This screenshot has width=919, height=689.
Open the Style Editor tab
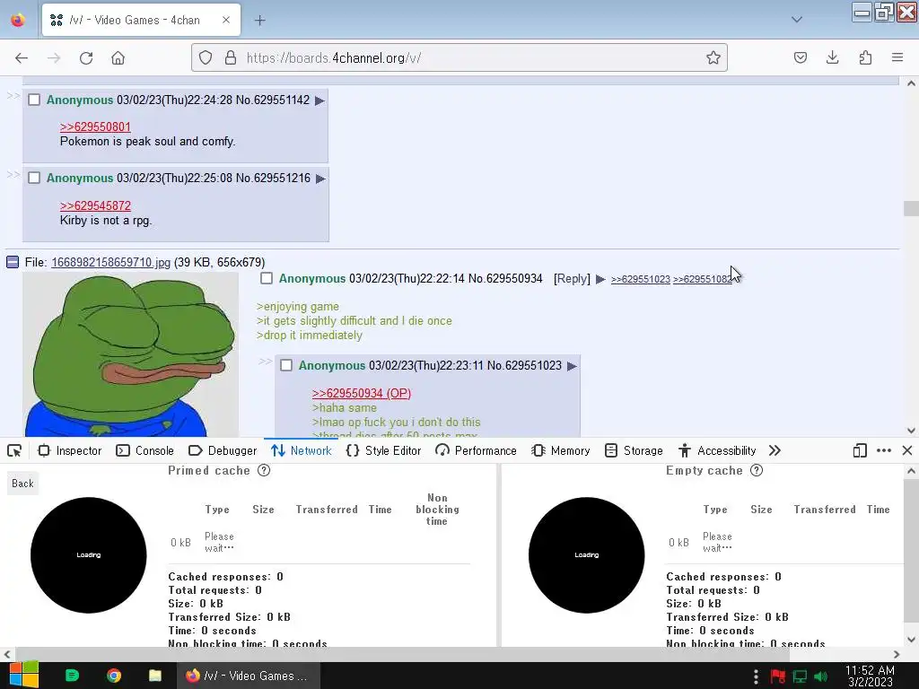pos(384,450)
